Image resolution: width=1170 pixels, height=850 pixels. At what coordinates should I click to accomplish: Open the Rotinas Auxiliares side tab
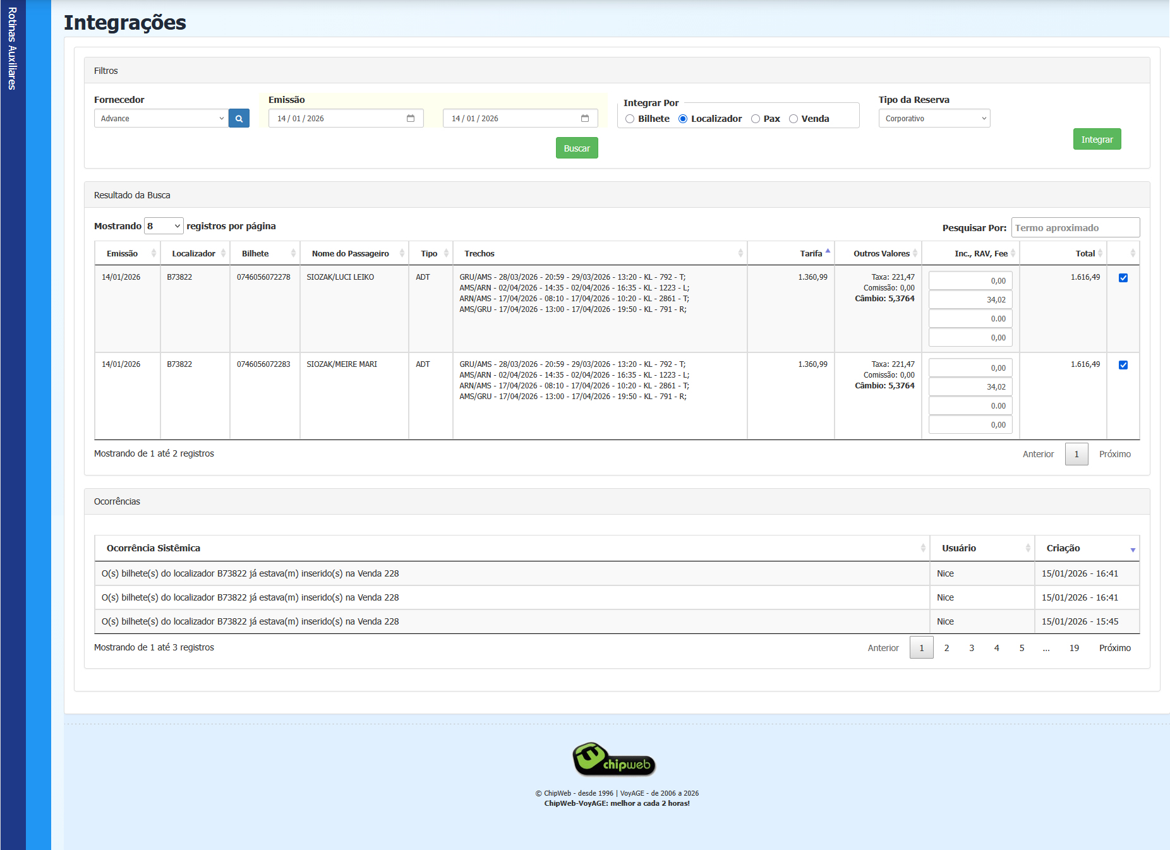(x=13, y=49)
